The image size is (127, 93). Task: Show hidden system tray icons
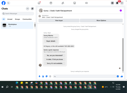(x=111, y=87)
